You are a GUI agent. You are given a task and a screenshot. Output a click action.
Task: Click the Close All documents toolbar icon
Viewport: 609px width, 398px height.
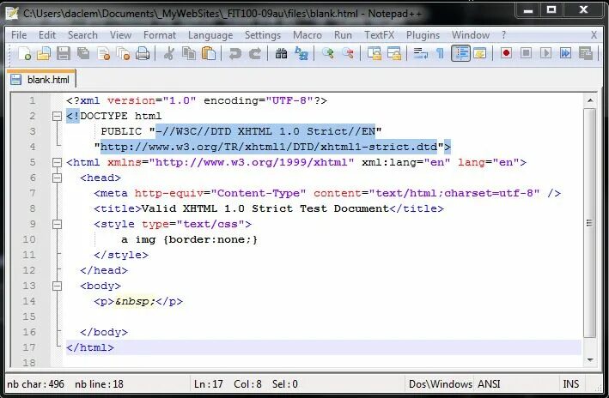123,53
